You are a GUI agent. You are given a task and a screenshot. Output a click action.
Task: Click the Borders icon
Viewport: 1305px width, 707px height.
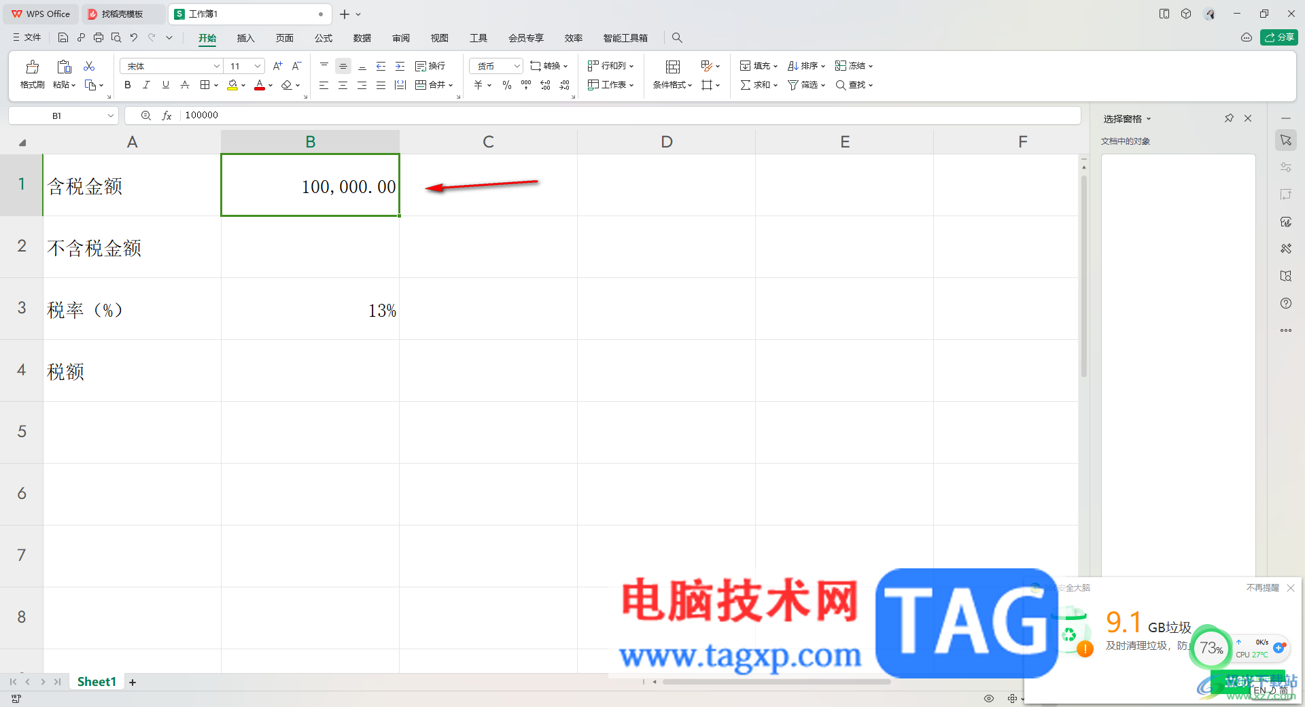(205, 85)
